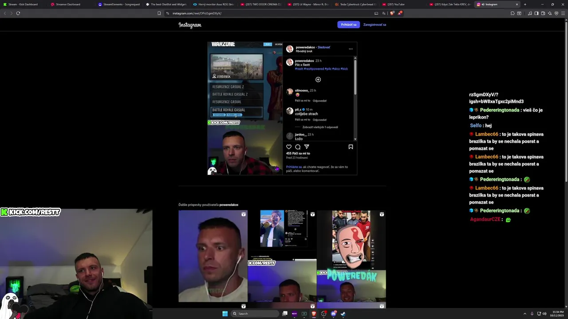Switch to Streamer Dashboard tab
Image resolution: width=568 pixels, height=319 pixels.
(x=68, y=4)
